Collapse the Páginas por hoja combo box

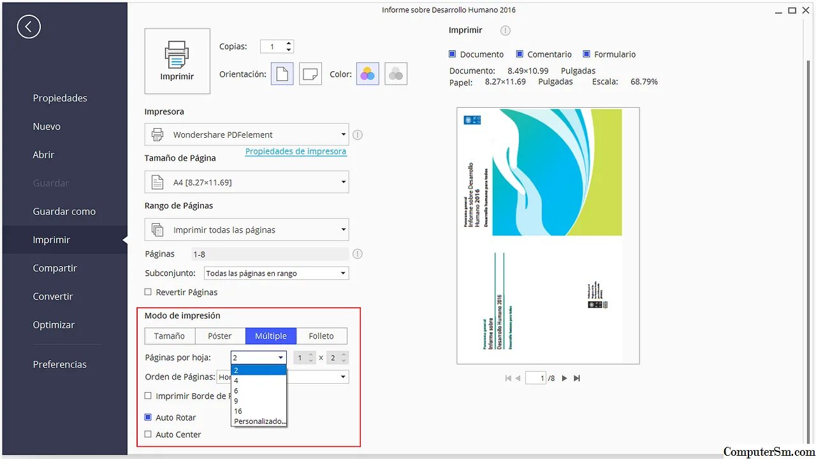pyautogui.click(x=280, y=358)
